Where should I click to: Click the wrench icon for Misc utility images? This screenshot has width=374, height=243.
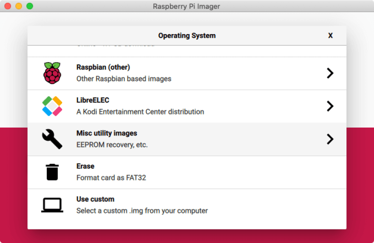tap(52, 139)
